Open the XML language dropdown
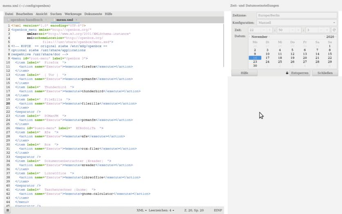The height and width of the screenshot is (214, 342). pos(142,210)
